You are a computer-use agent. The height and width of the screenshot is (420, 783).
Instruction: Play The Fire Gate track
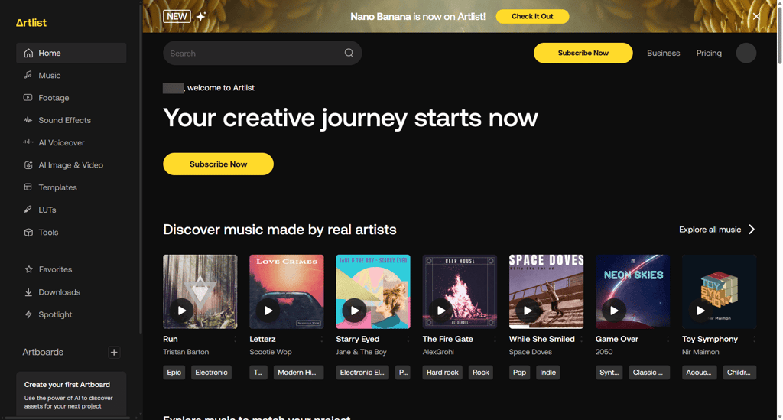tap(441, 311)
